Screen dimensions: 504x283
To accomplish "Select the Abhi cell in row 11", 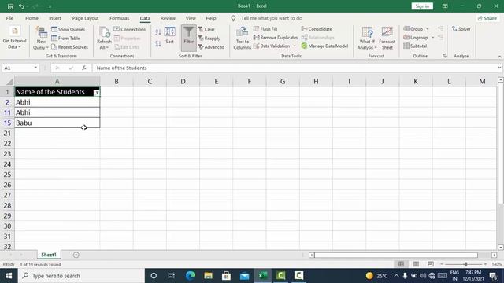I will click(x=57, y=112).
